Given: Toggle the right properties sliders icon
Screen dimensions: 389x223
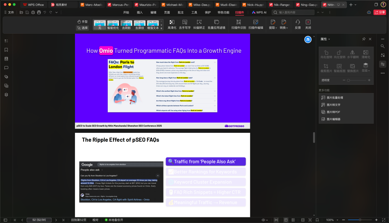Looking at the screenshot, I should point(383,64).
